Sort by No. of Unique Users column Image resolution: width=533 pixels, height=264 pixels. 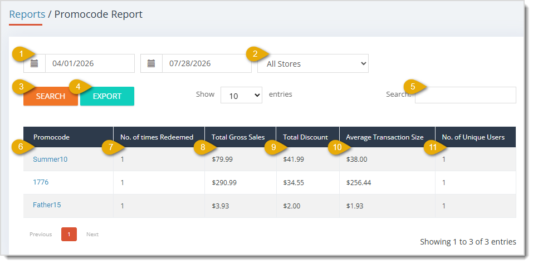pyautogui.click(x=476, y=137)
